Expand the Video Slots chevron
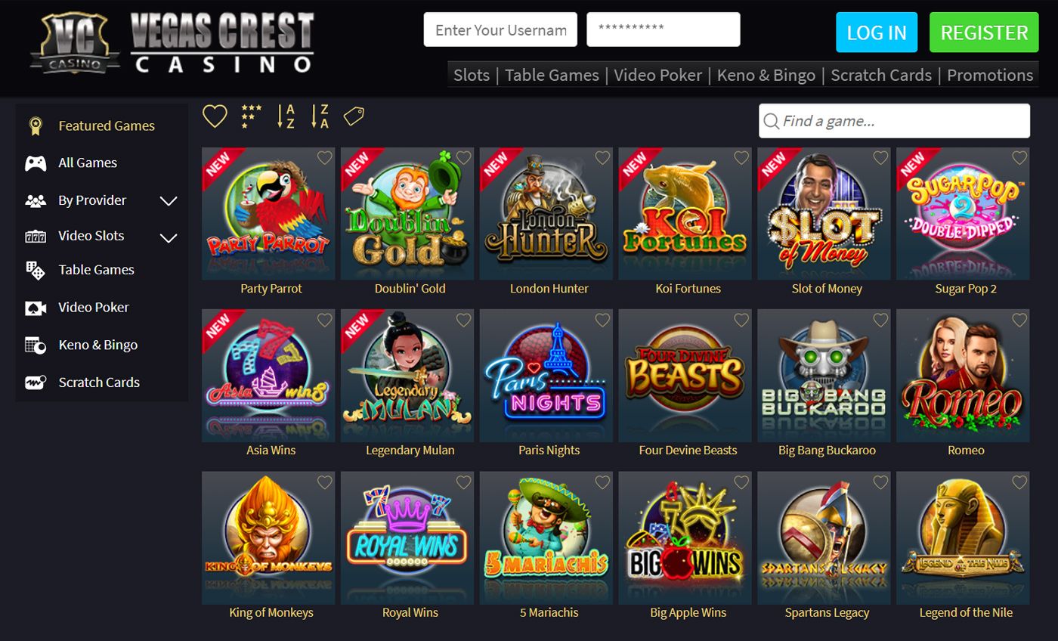Viewport: 1058px width, 641px height. tap(169, 238)
